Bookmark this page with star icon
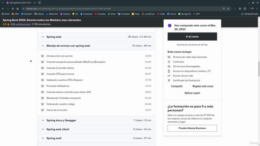Viewport: 260px width, 146px height. tap(228, 9)
